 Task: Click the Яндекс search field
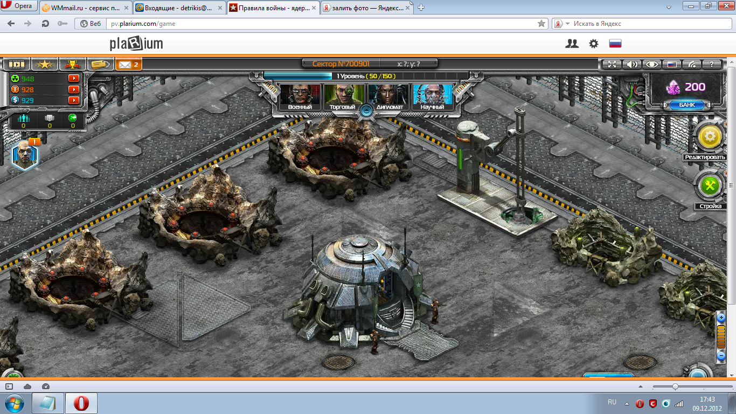[652, 24]
